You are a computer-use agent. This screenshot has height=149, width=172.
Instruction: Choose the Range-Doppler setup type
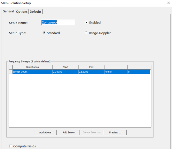click(86, 33)
